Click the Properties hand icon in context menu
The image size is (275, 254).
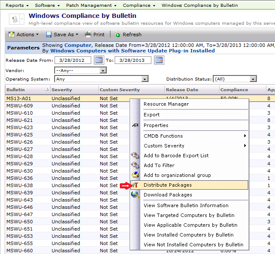[135, 125]
